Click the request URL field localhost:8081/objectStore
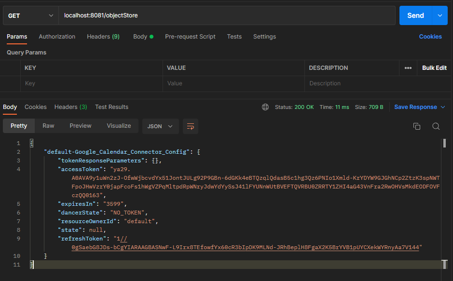This screenshot has width=453, height=281. (227, 15)
